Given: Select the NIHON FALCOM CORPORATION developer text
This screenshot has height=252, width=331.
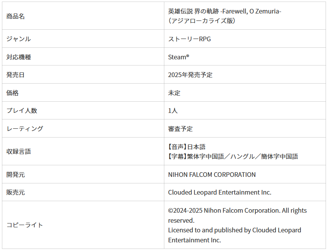Looking at the screenshot, I should [x=212, y=175].
